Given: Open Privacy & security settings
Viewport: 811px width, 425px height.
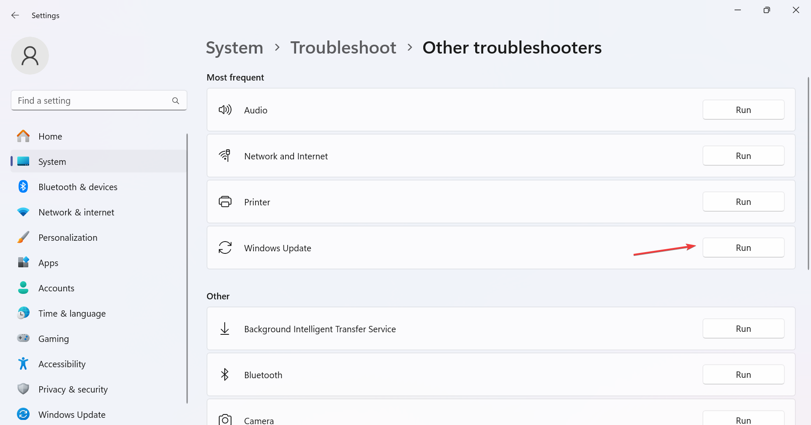Looking at the screenshot, I should click(x=73, y=390).
